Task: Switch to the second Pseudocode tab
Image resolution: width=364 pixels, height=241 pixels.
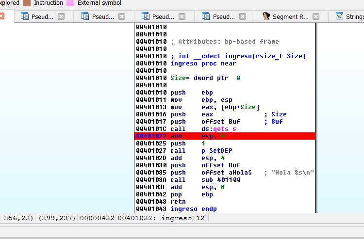Action: [103, 16]
